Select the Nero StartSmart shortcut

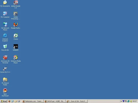pos(5,92)
